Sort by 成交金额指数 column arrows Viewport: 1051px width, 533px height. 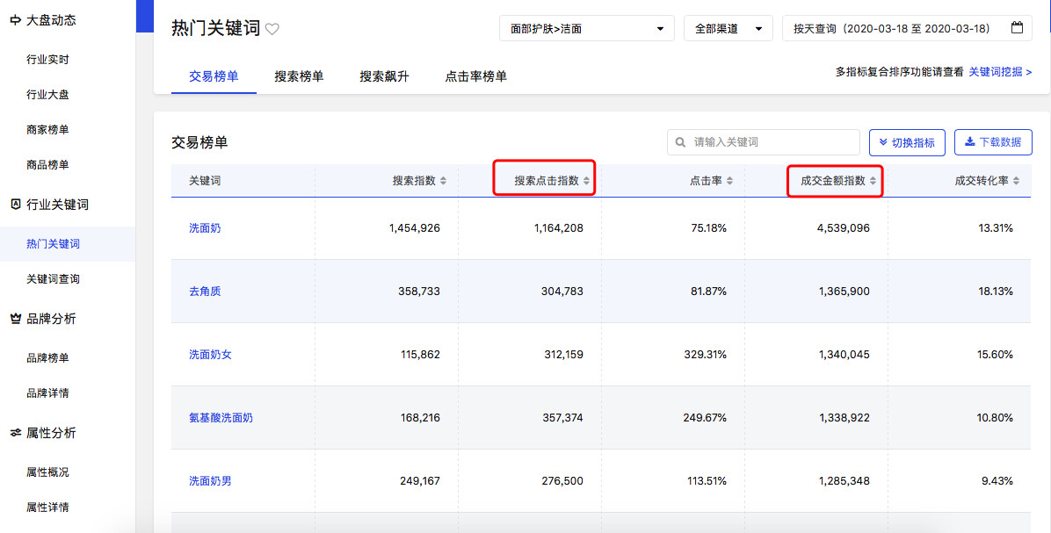point(873,181)
